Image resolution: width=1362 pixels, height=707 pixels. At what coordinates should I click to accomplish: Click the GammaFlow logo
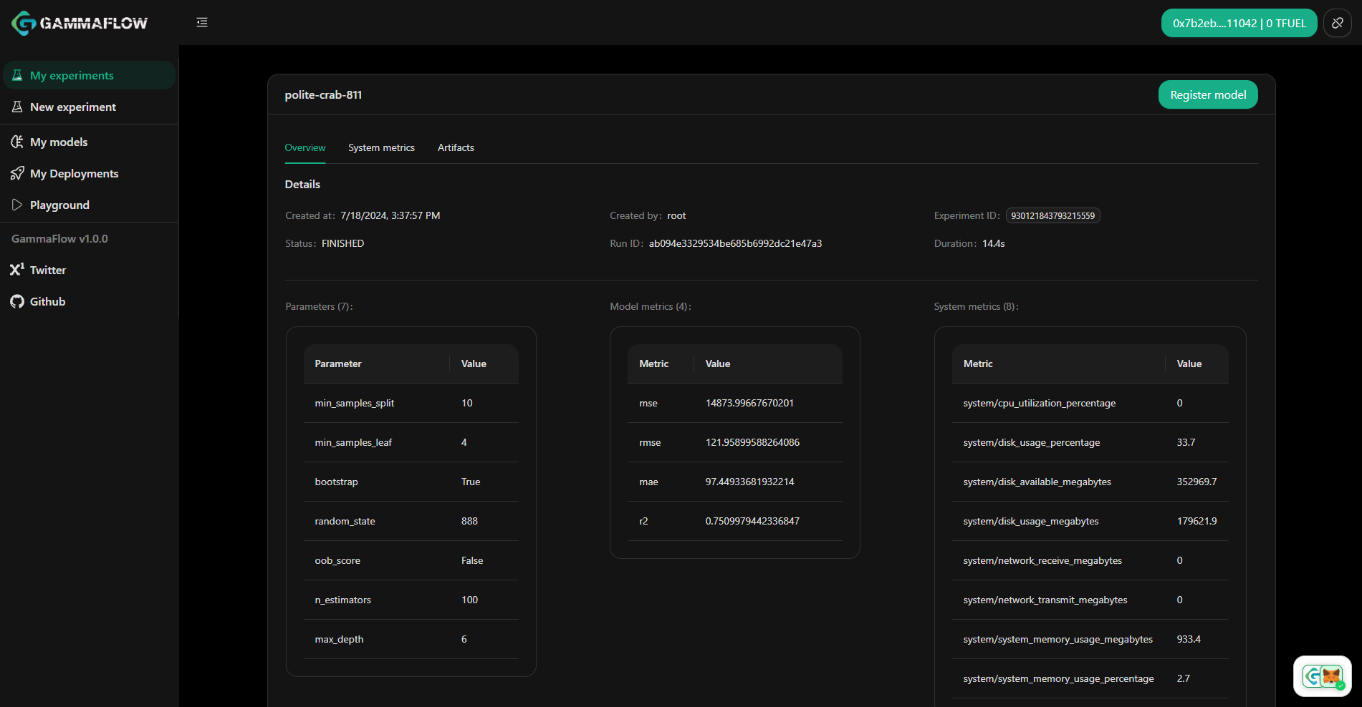(x=80, y=23)
